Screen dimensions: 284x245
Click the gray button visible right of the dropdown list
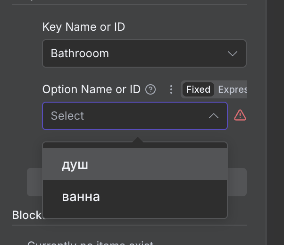tap(237, 182)
